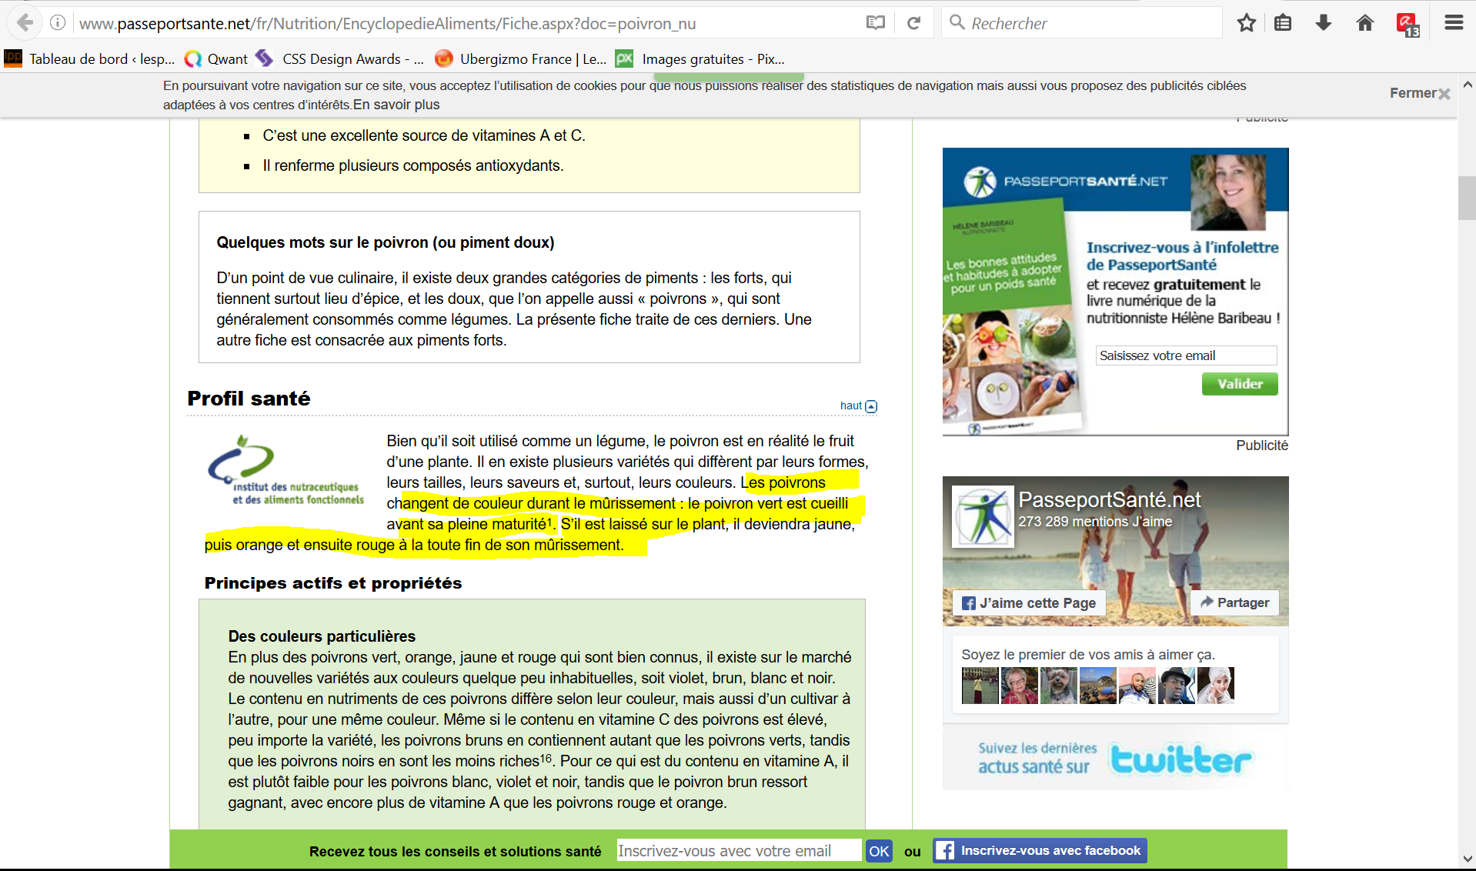Click J'aime cette Page button
Image resolution: width=1476 pixels, height=871 pixels.
1029,603
